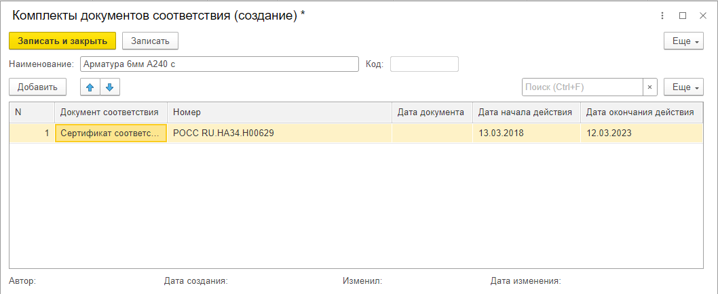This screenshot has height=294, width=718.
Task: Click the "Записать" button
Action: pyautogui.click(x=150, y=41)
